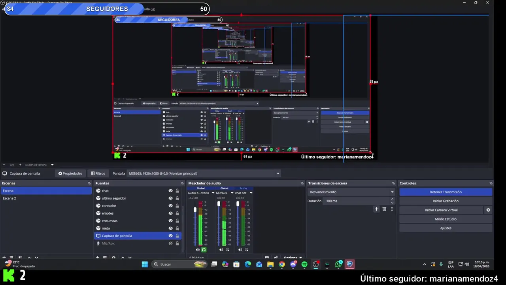Select the Captura de pantalla source row
Viewport: 506px width, 285px height.
[x=138, y=236]
